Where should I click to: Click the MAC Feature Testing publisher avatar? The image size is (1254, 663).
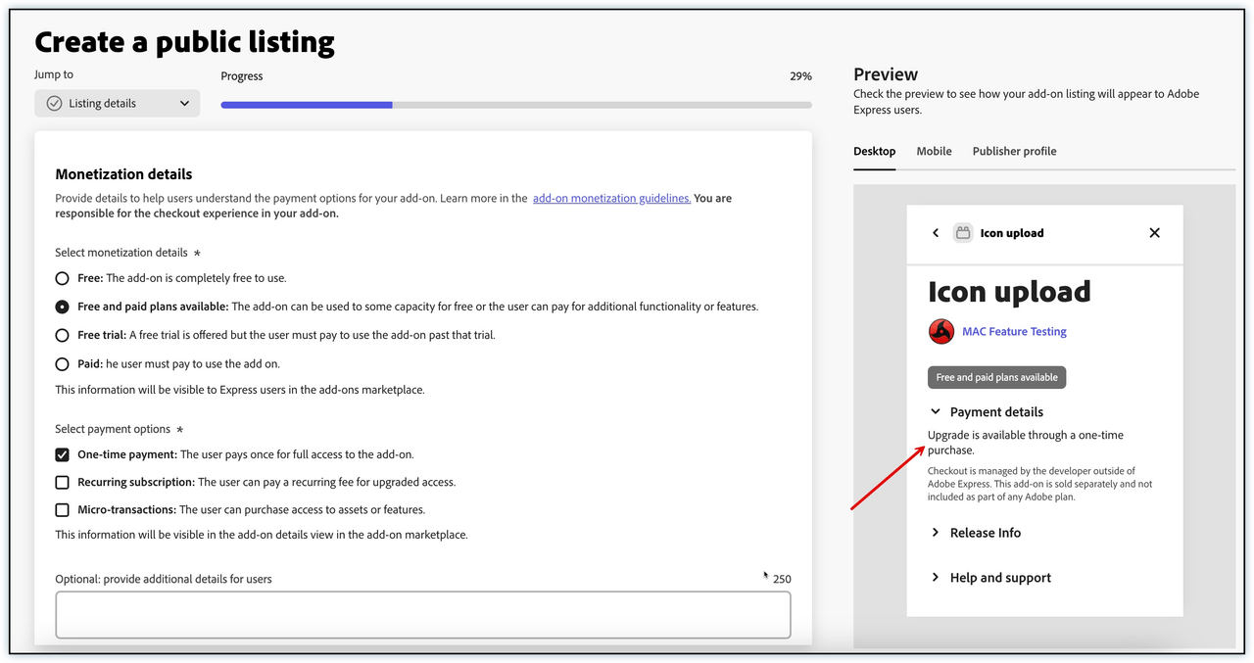click(941, 331)
